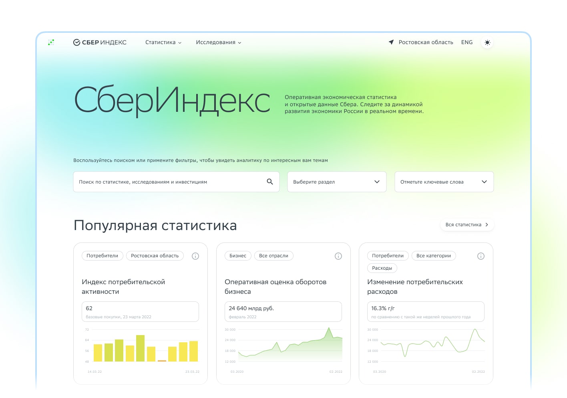Image resolution: width=567 pixels, height=398 pixels.
Task: Select the Все категории tag
Action: (434, 256)
